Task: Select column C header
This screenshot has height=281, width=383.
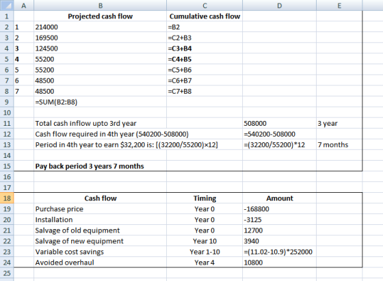Action: (204, 5)
